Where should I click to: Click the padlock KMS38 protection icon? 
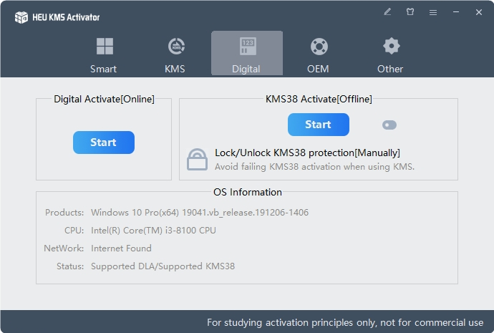point(197,160)
